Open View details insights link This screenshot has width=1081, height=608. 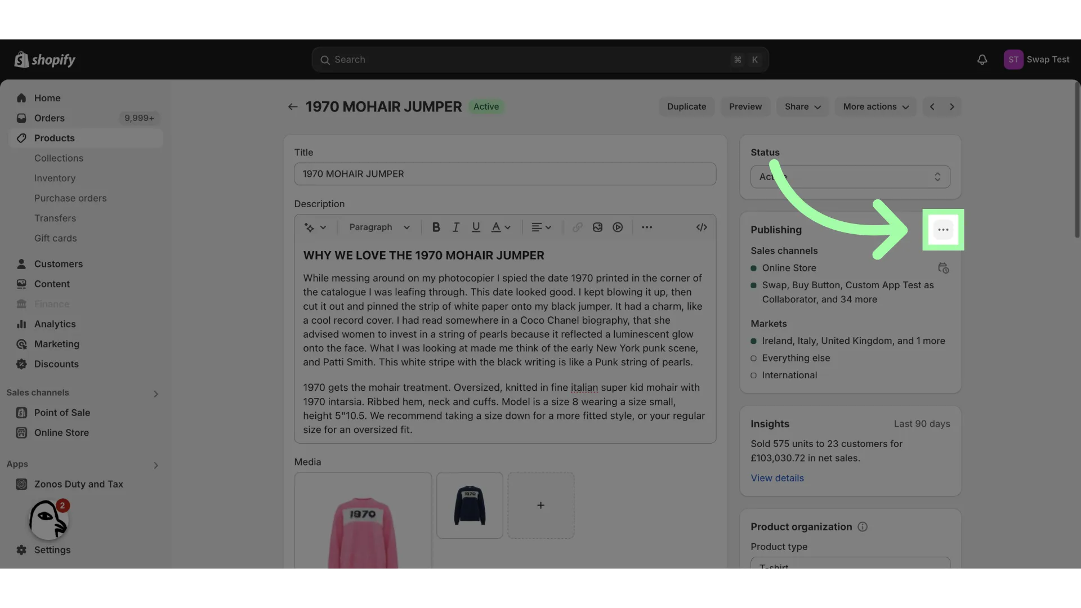point(777,478)
